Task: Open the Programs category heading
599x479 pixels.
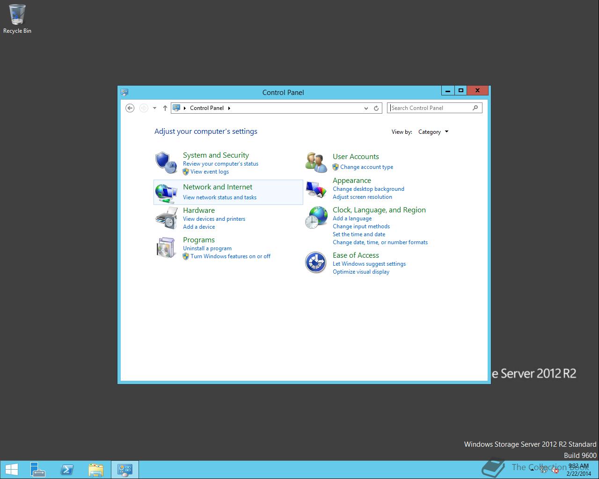Action: 199,240
